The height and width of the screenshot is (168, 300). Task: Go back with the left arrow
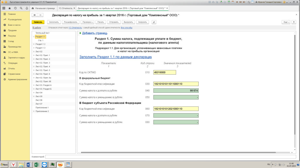coord(35,15)
